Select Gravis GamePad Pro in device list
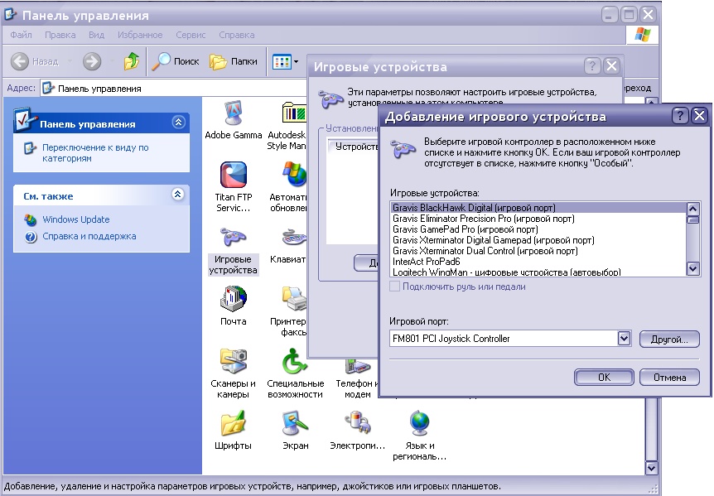This screenshot has height=496, width=714. click(x=465, y=229)
